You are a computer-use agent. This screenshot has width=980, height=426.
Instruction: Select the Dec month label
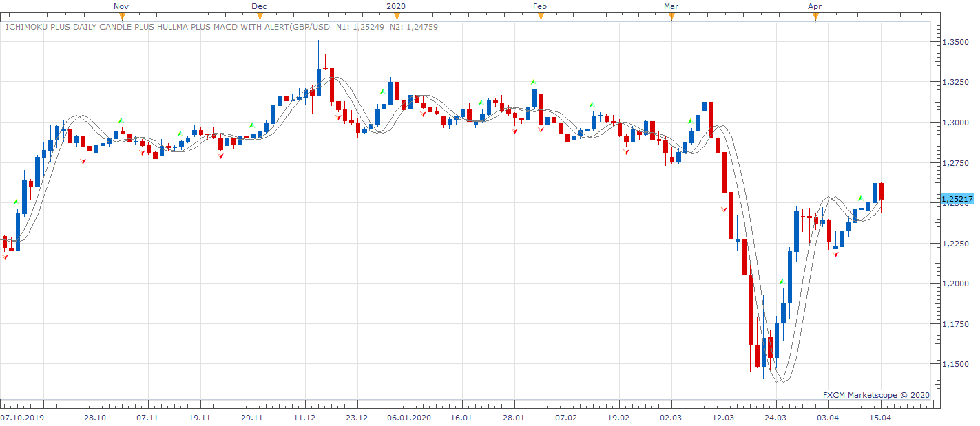pos(260,6)
